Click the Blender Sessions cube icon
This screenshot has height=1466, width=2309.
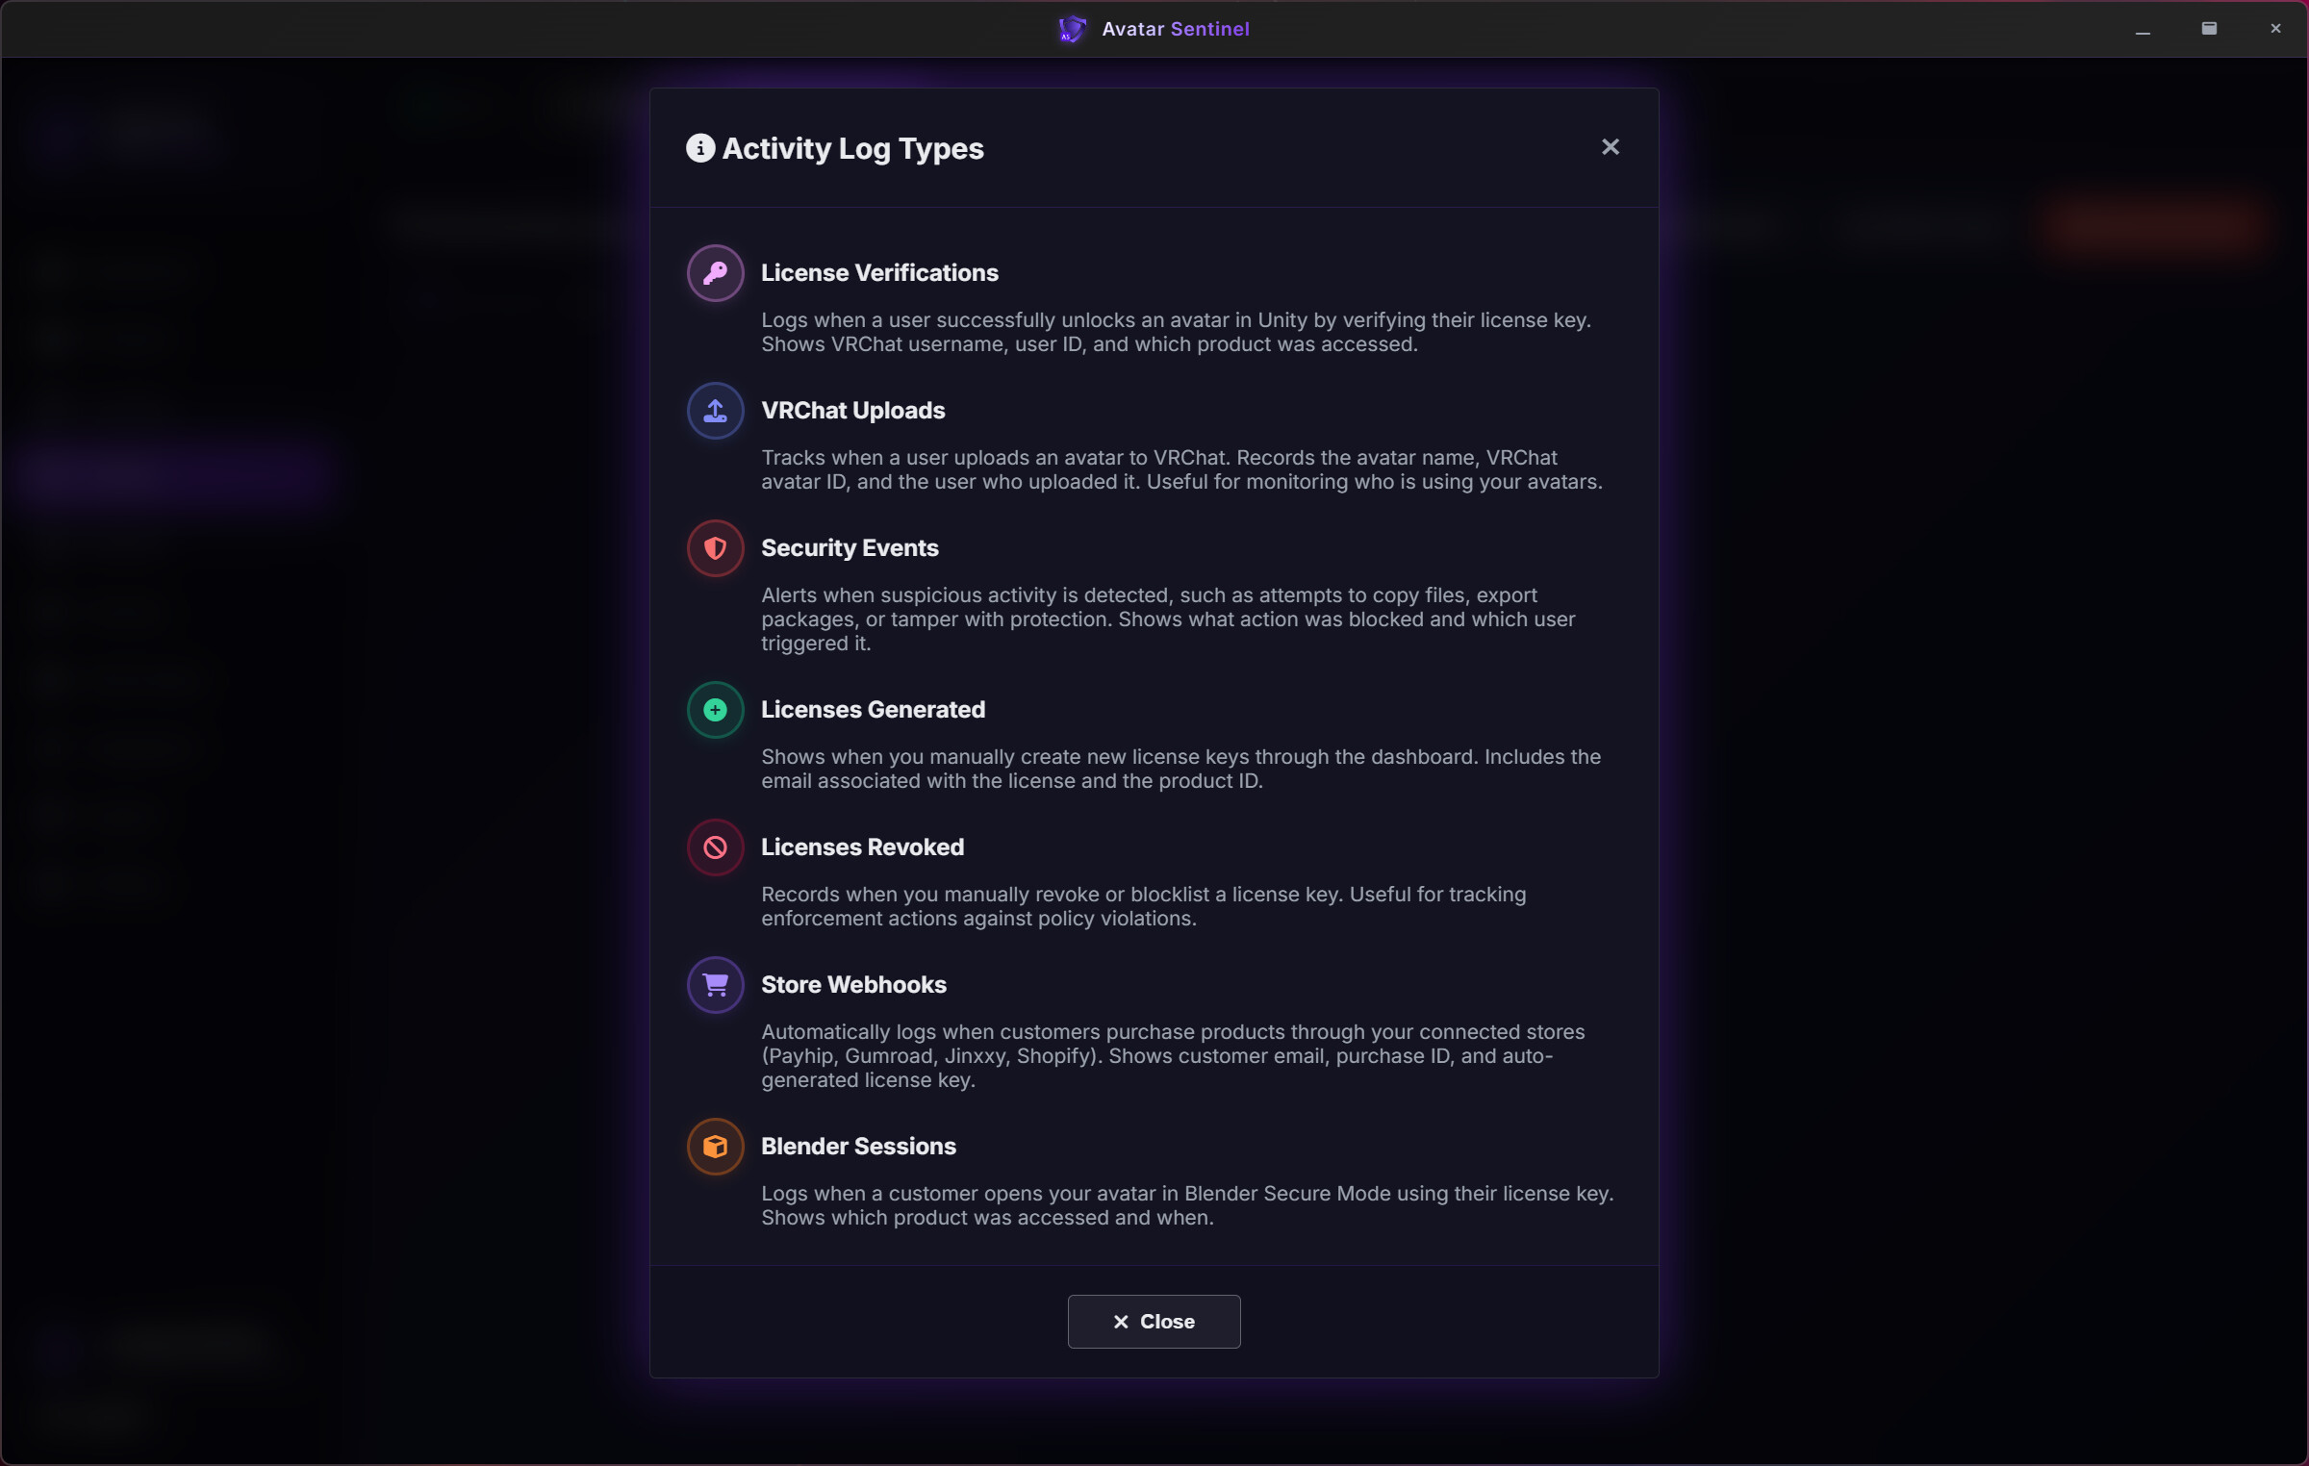point(715,1146)
